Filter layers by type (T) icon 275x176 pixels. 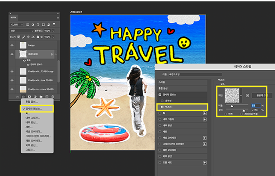(x=38, y=25)
